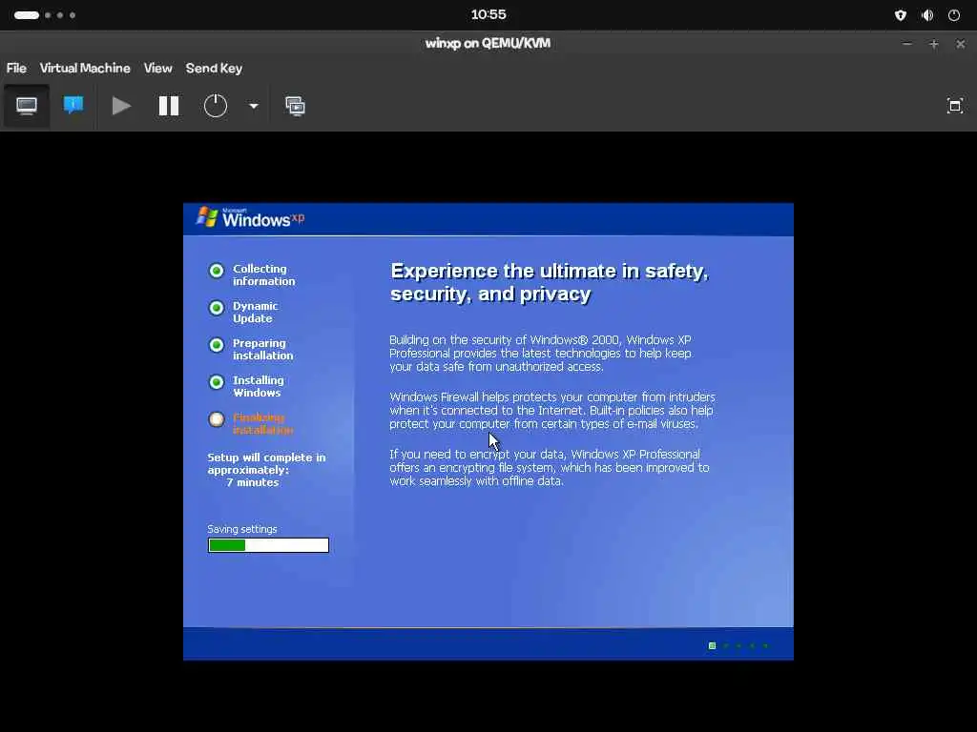Screen dimensions: 977x732
Task: Open the power tray icon
Action: [954, 15]
